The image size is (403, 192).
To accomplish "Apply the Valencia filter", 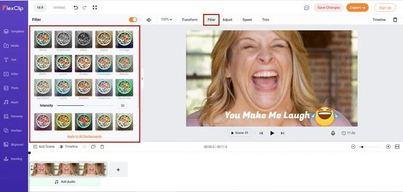I will tap(104, 88).
